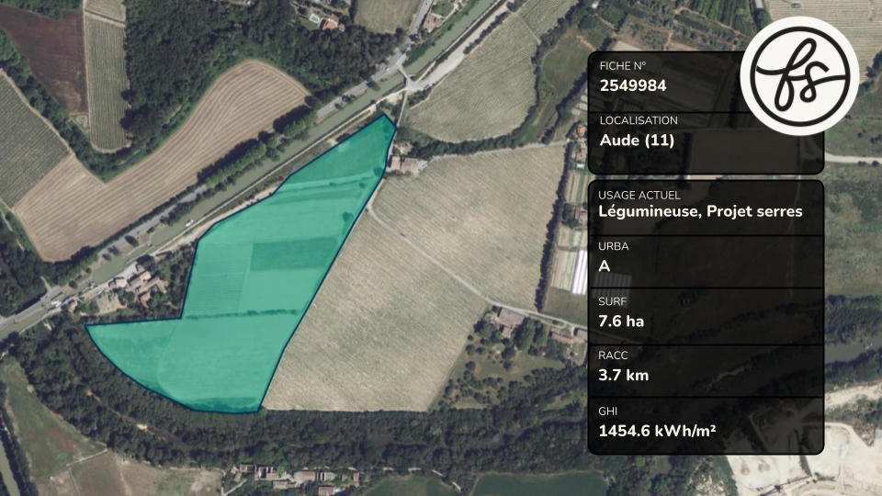Select the 1454.6 kWh/m² GHI value
Screen dimensions: 882x496
pyautogui.click(x=657, y=431)
